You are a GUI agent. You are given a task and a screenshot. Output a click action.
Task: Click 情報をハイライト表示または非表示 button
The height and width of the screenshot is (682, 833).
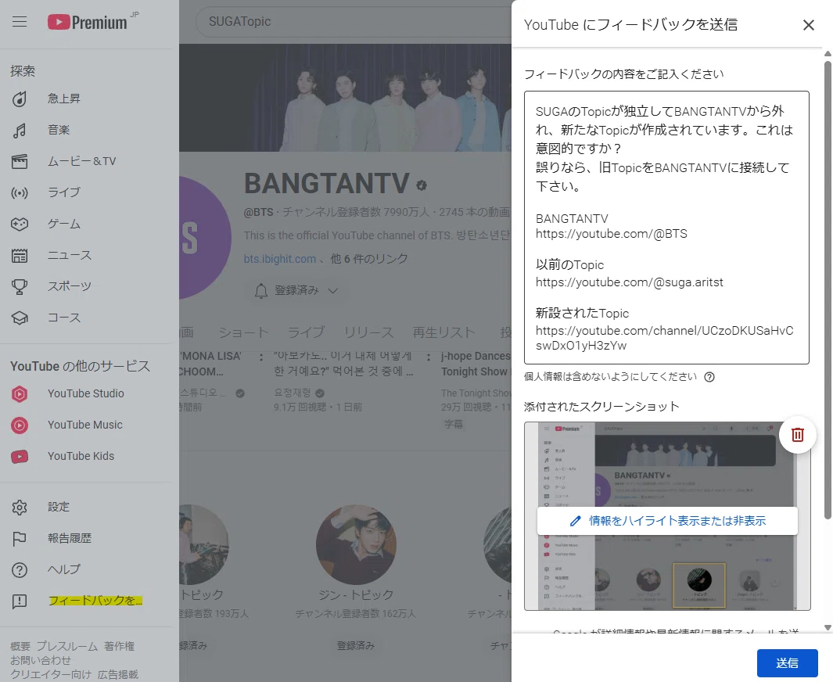click(666, 521)
